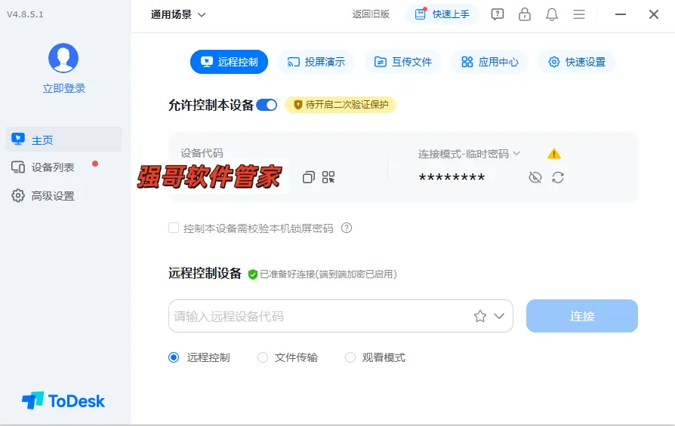Image resolution: width=675 pixels, height=426 pixels.
Task: Click the user avatar icon
Action: pyautogui.click(x=63, y=58)
